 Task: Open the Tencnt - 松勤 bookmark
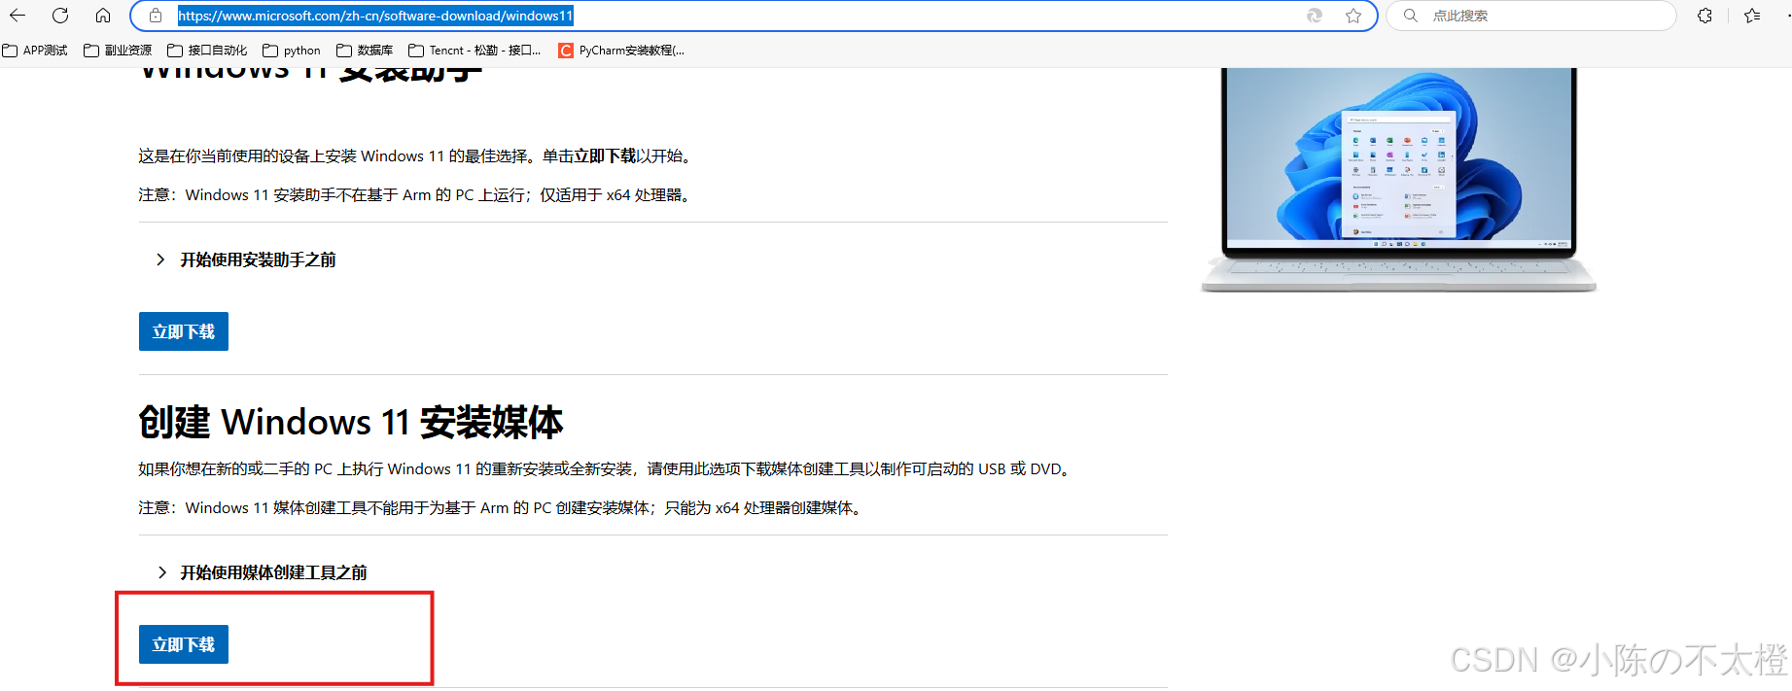point(475,51)
